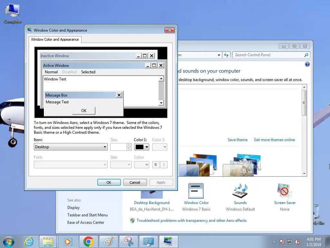The image size is (330, 248).
Task: Open the Screen Saver icon
Action: (x=285, y=191)
